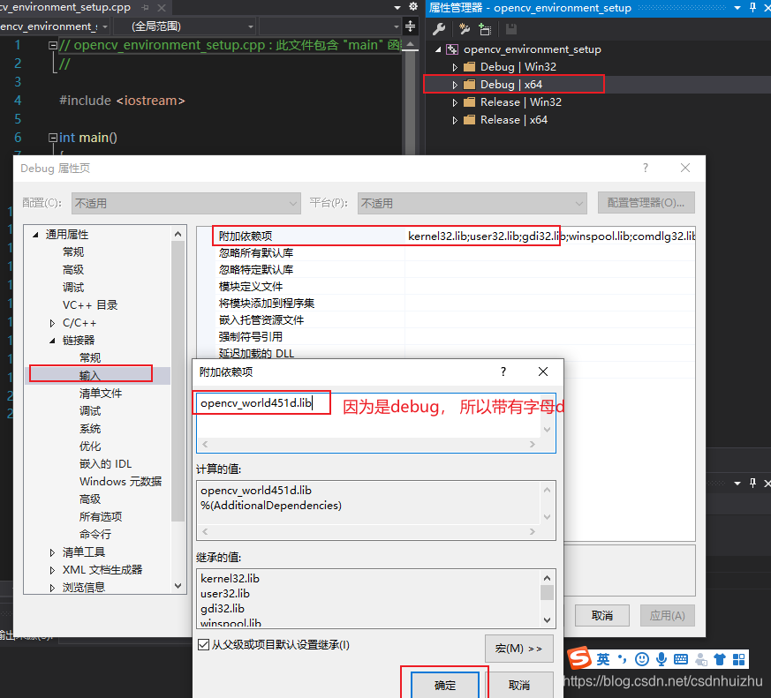Screen dimensions: 771x698
Task: Open the 全局范围 scope dropdown
Action: (185, 26)
